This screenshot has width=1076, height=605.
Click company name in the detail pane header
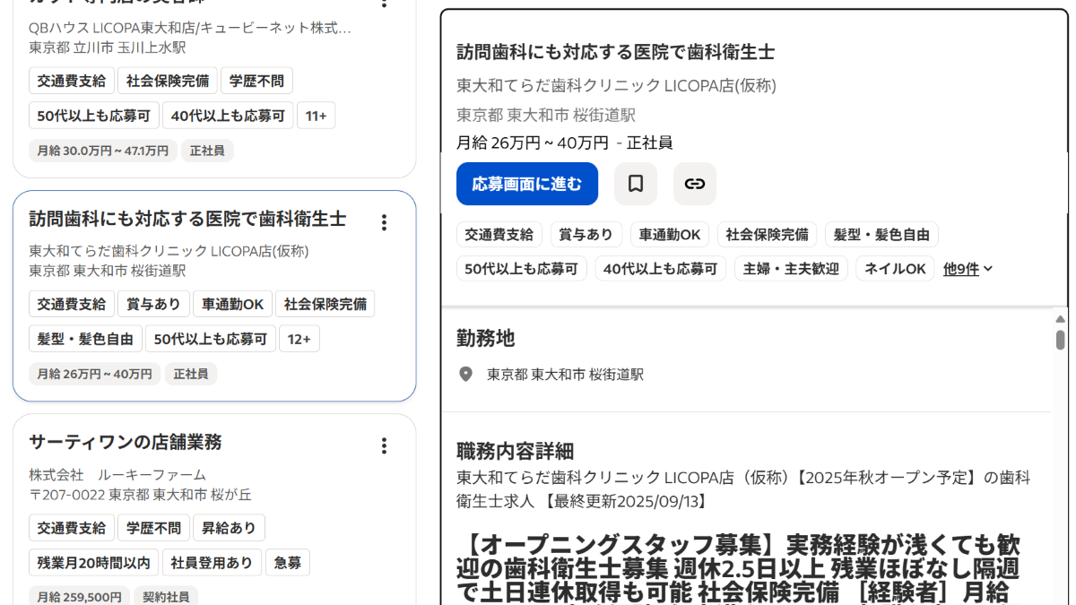point(616,86)
